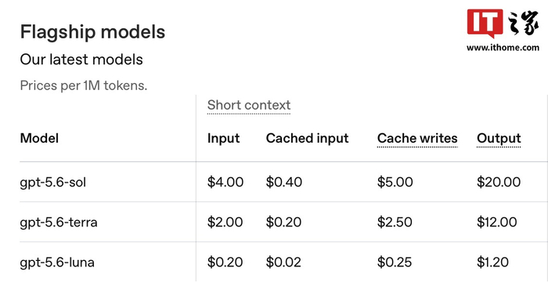Screen dimensions: 548x300
Task: Select the gpt-5.6-terra model name
Action: (59, 222)
